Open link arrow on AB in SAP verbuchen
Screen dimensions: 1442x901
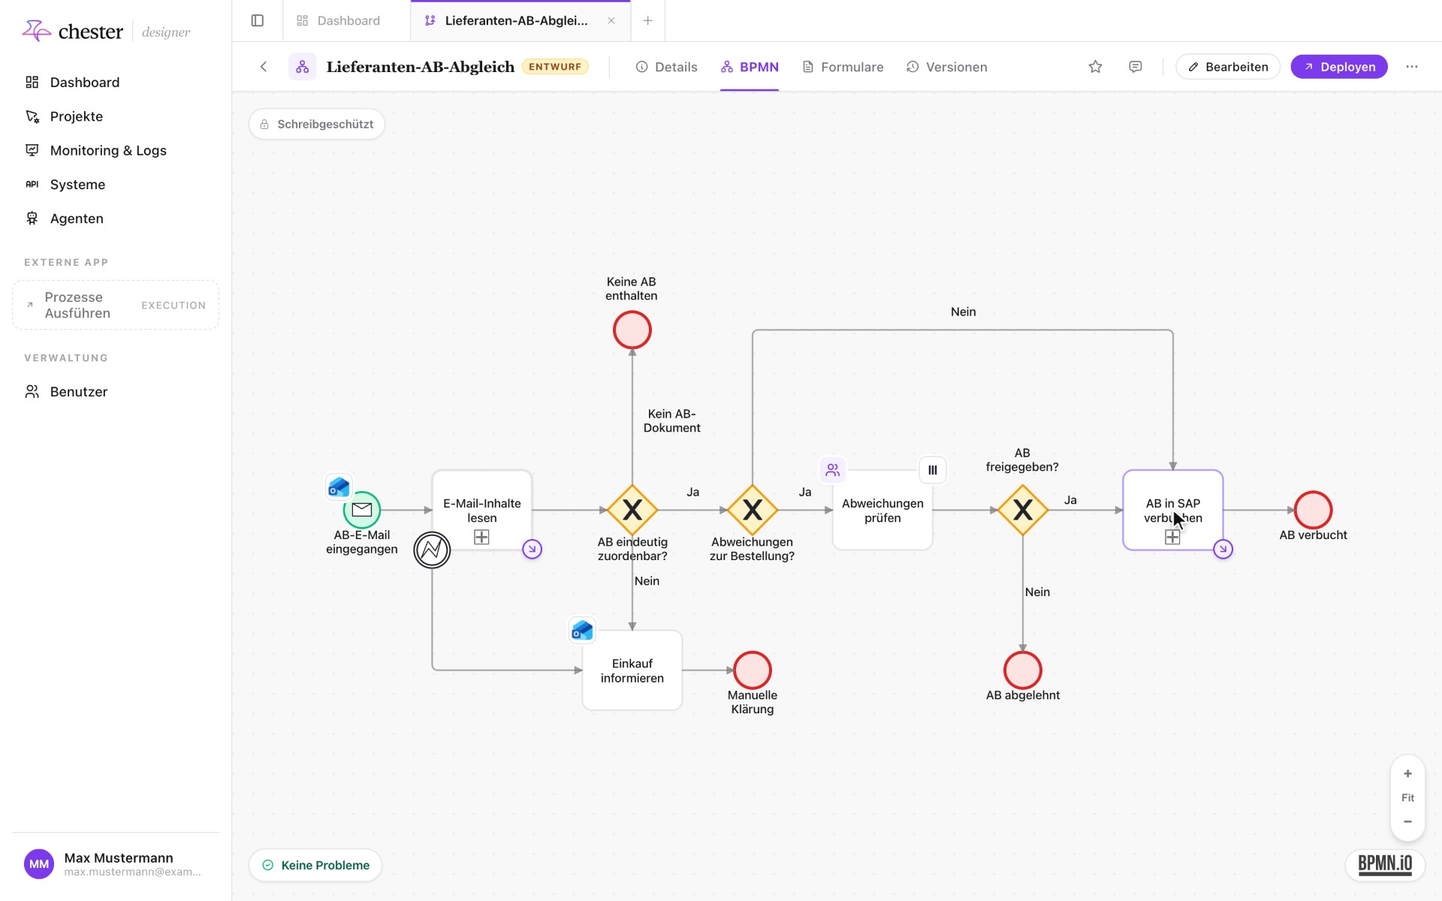[1223, 549]
